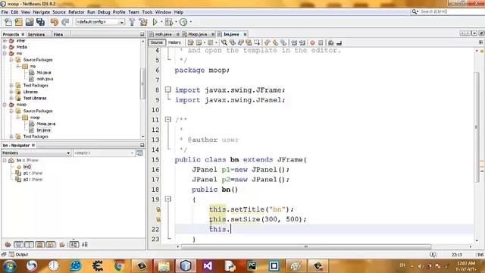
Task: Click Find Next Occurrence icon
Action: tap(240, 42)
